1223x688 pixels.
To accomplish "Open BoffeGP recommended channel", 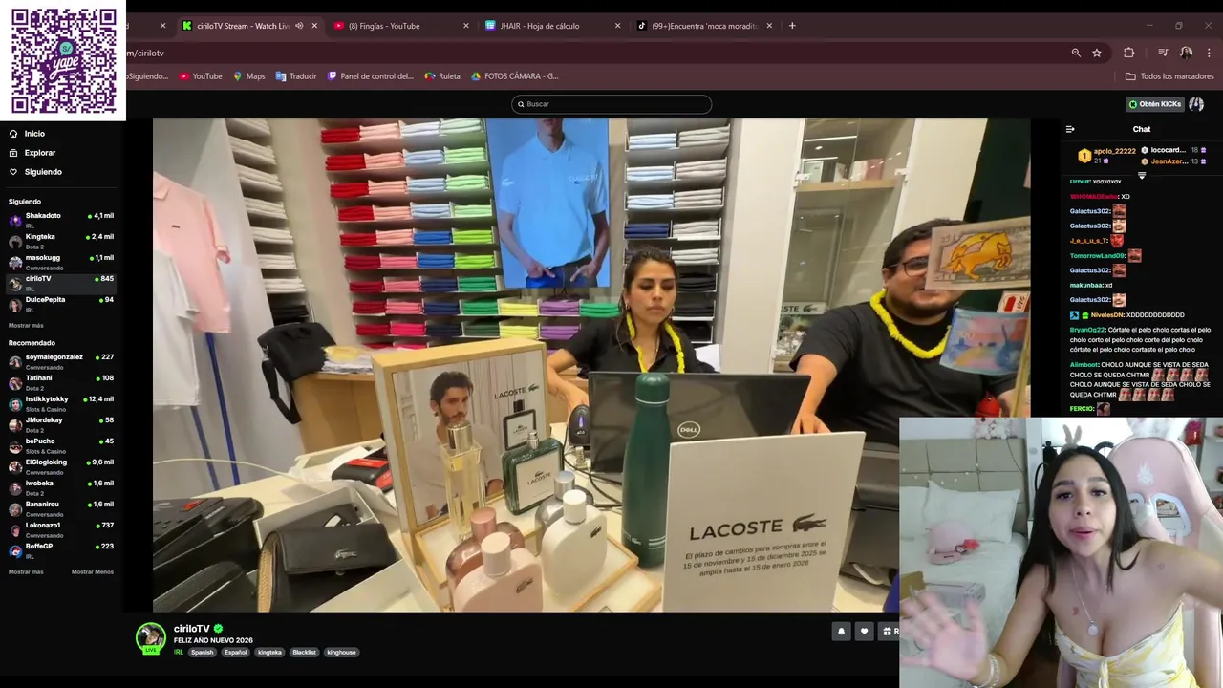I will click(x=62, y=550).
